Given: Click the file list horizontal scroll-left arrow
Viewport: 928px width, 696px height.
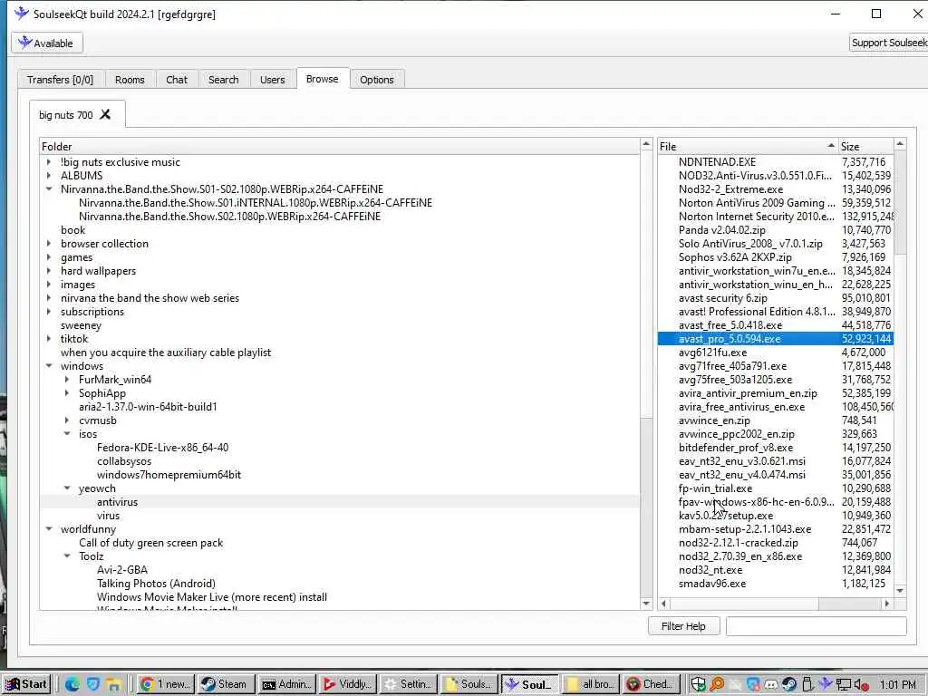Looking at the screenshot, I should (664, 604).
